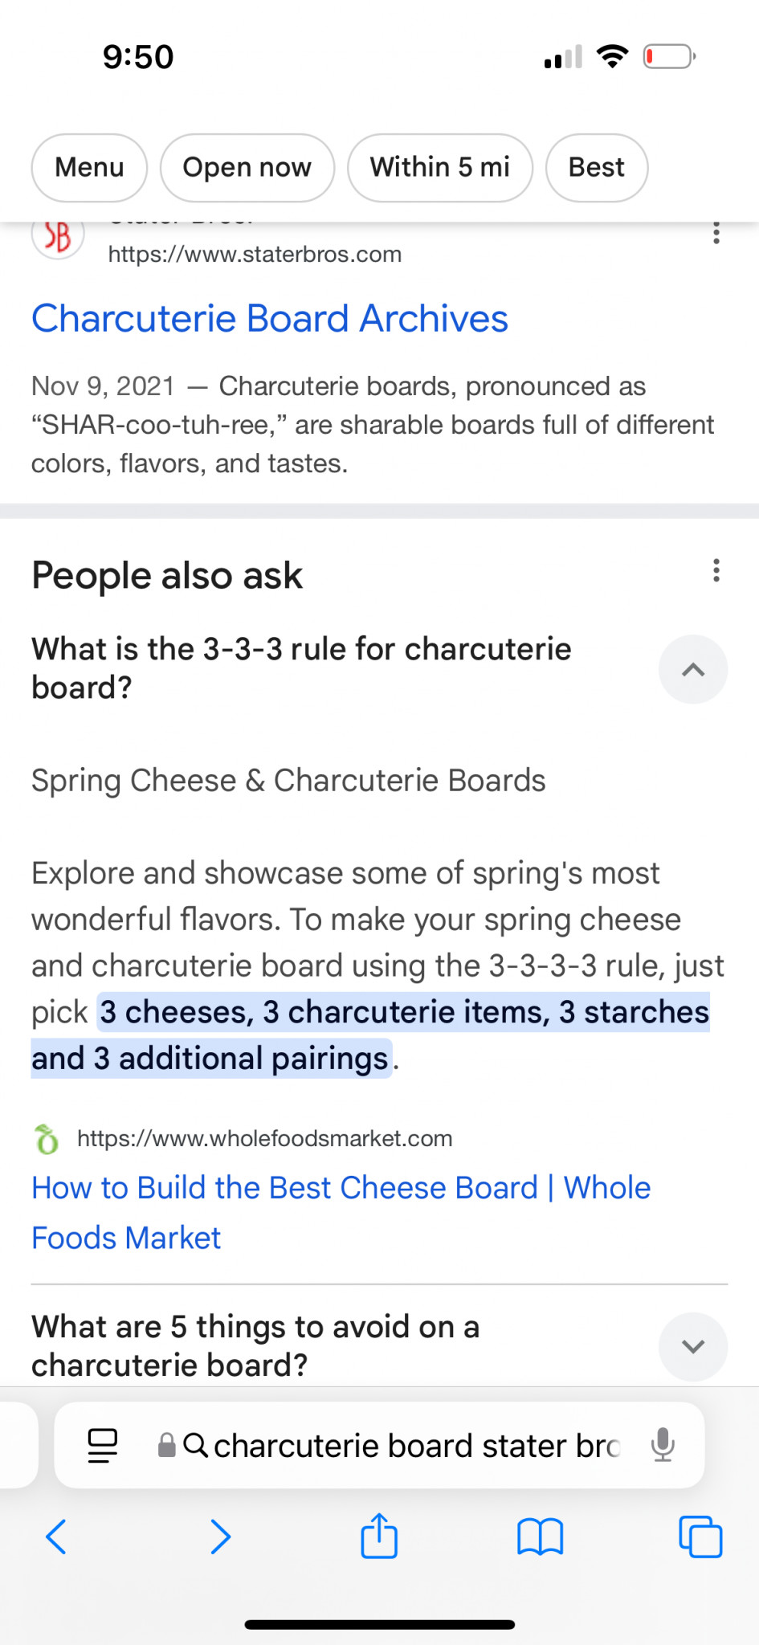This screenshot has height=1645, width=759.
Task: Tap the microphone voice search icon
Action: [x=663, y=1445]
